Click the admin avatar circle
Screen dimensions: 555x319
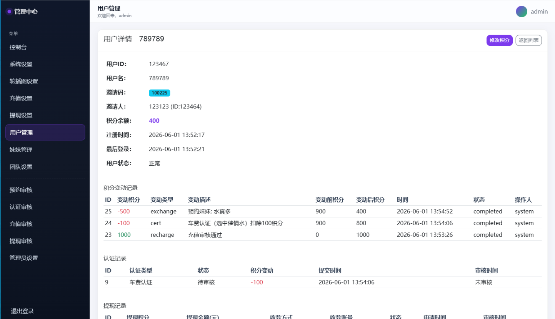click(x=522, y=12)
